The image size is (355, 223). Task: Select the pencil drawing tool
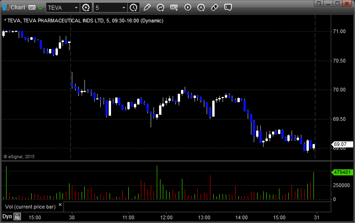[147, 7]
